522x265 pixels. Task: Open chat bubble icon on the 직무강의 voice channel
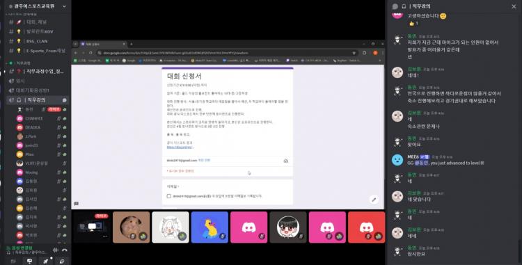click(x=65, y=100)
